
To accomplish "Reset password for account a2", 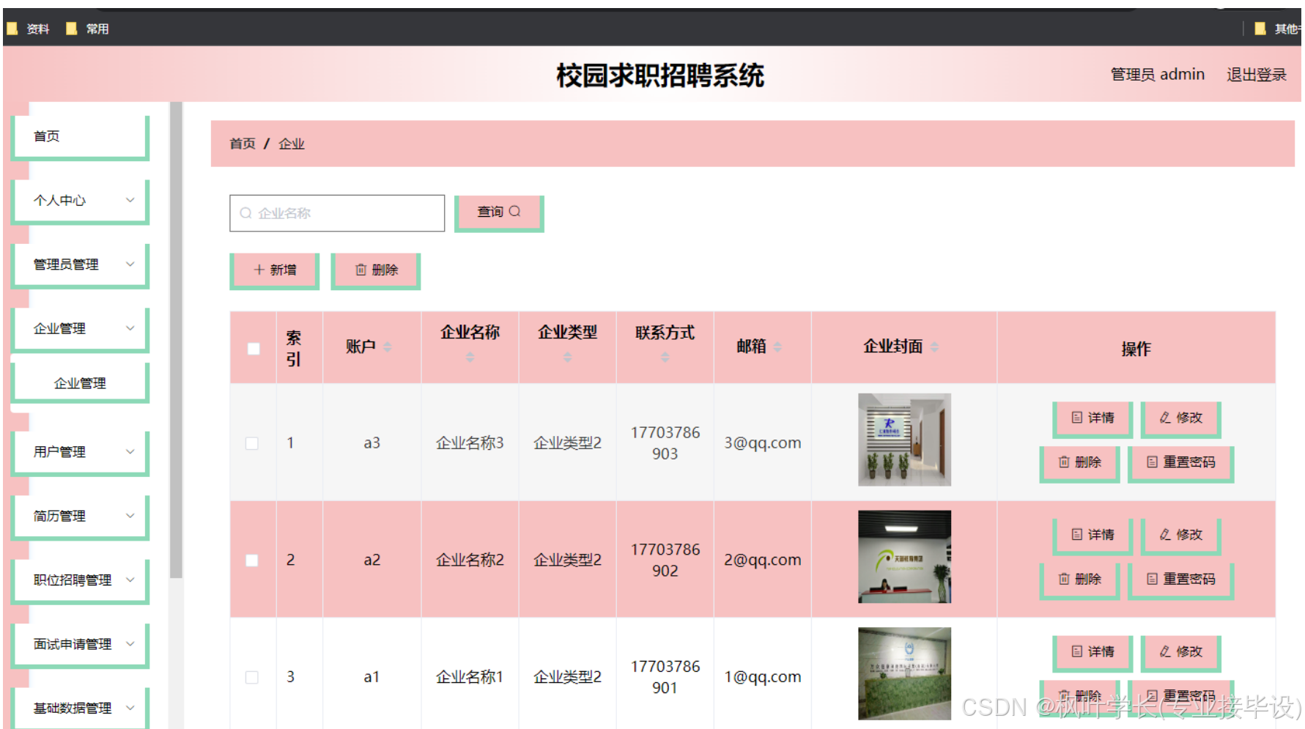I will coord(1180,580).
